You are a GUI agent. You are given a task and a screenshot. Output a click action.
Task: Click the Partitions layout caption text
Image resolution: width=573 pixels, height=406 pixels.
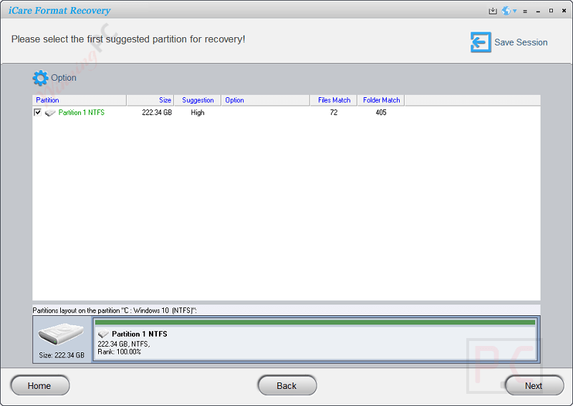[115, 310]
